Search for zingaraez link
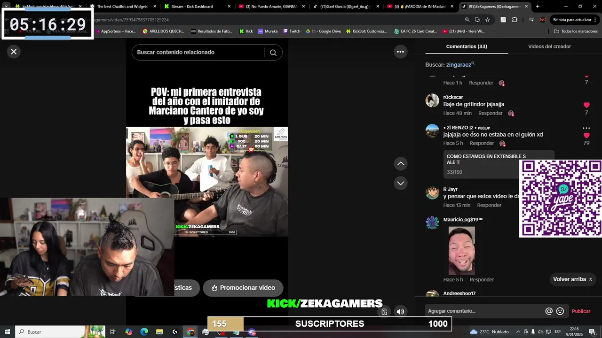This screenshot has width=602, height=338. [x=460, y=65]
